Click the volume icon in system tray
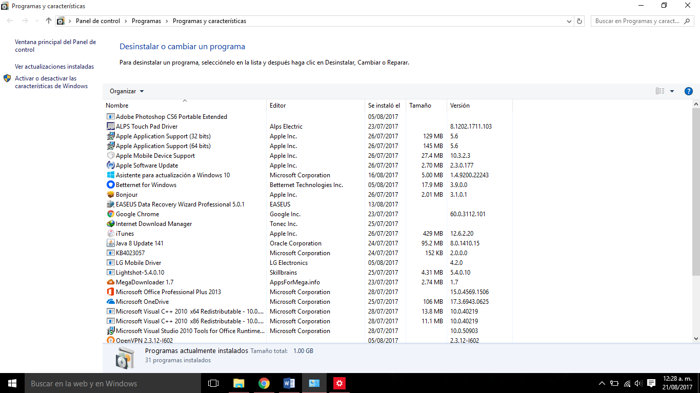This screenshot has height=393, width=700. (x=638, y=383)
